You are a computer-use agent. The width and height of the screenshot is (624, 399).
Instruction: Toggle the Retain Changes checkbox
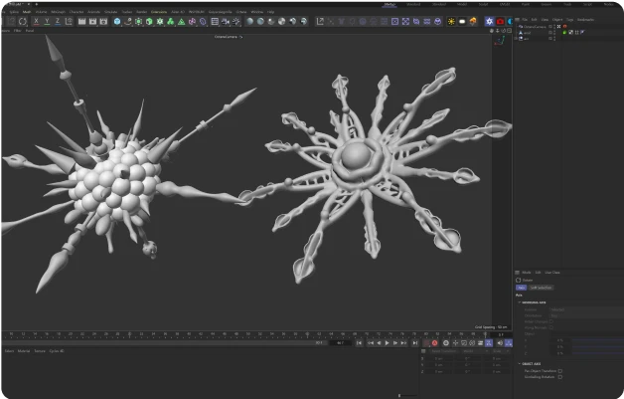tap(551, 321)
